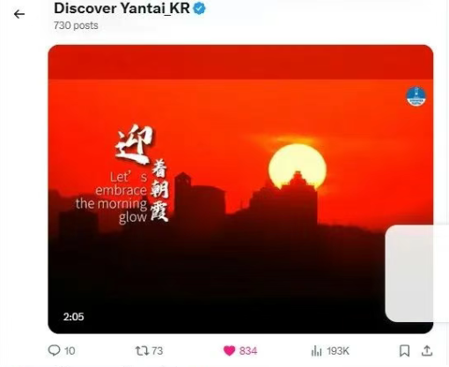Play the sunrise video thumbnail
449x367 pixels.
click(x=240, y=189)
